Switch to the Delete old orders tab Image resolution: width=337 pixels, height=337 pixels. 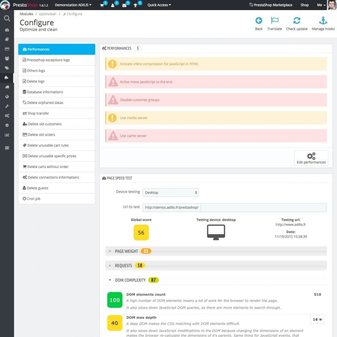point(57,134)
